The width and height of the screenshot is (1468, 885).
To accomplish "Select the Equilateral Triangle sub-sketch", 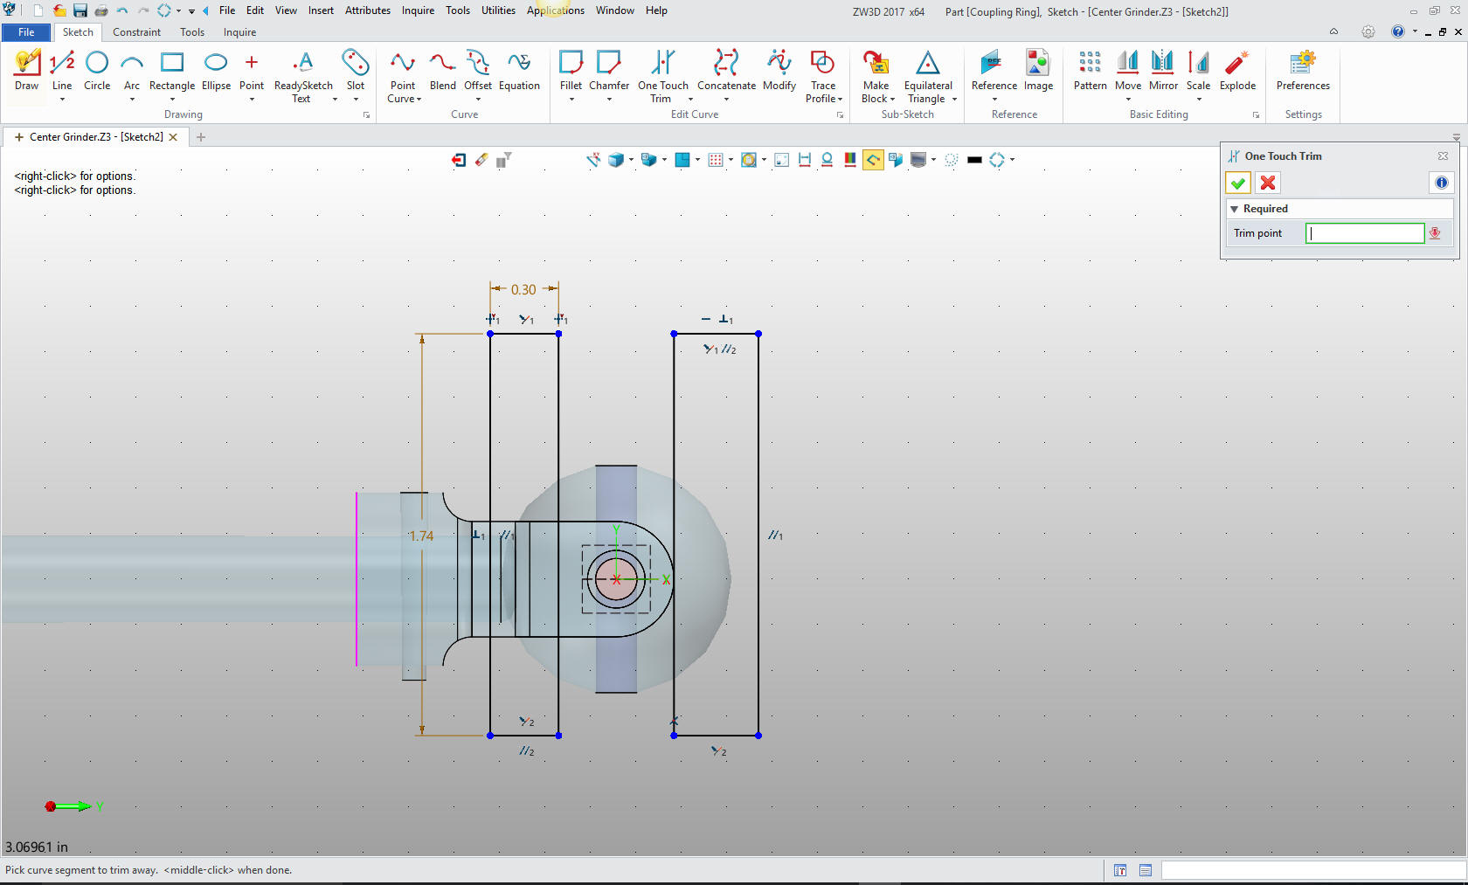I will click(x=928, y=76).
